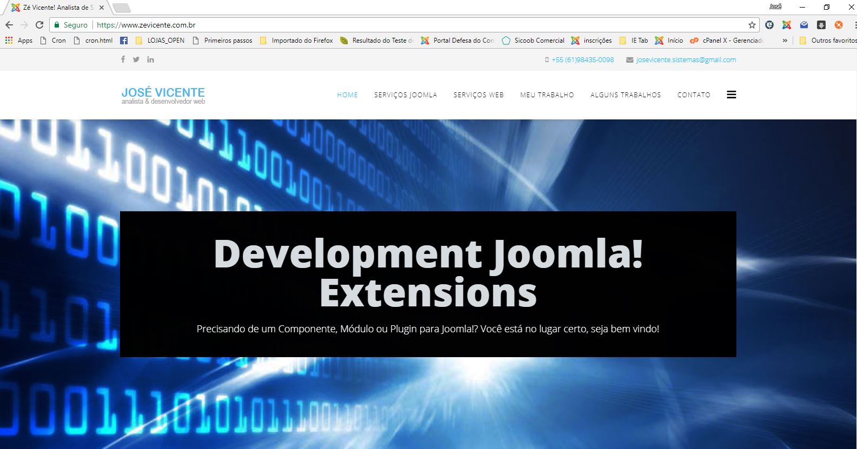Open the Importado do Firefox bookmark folder
This screenshot has width=857, height=449.
[x=296, y=41]
